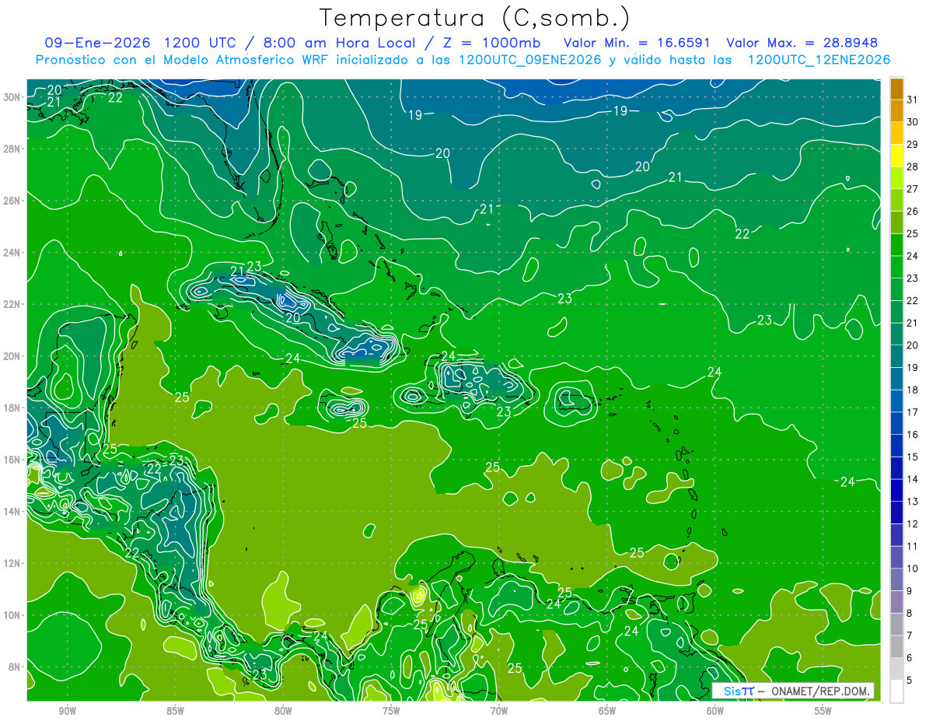
Task: Click the orange-brown top swatch above 31
Action: 896,89
